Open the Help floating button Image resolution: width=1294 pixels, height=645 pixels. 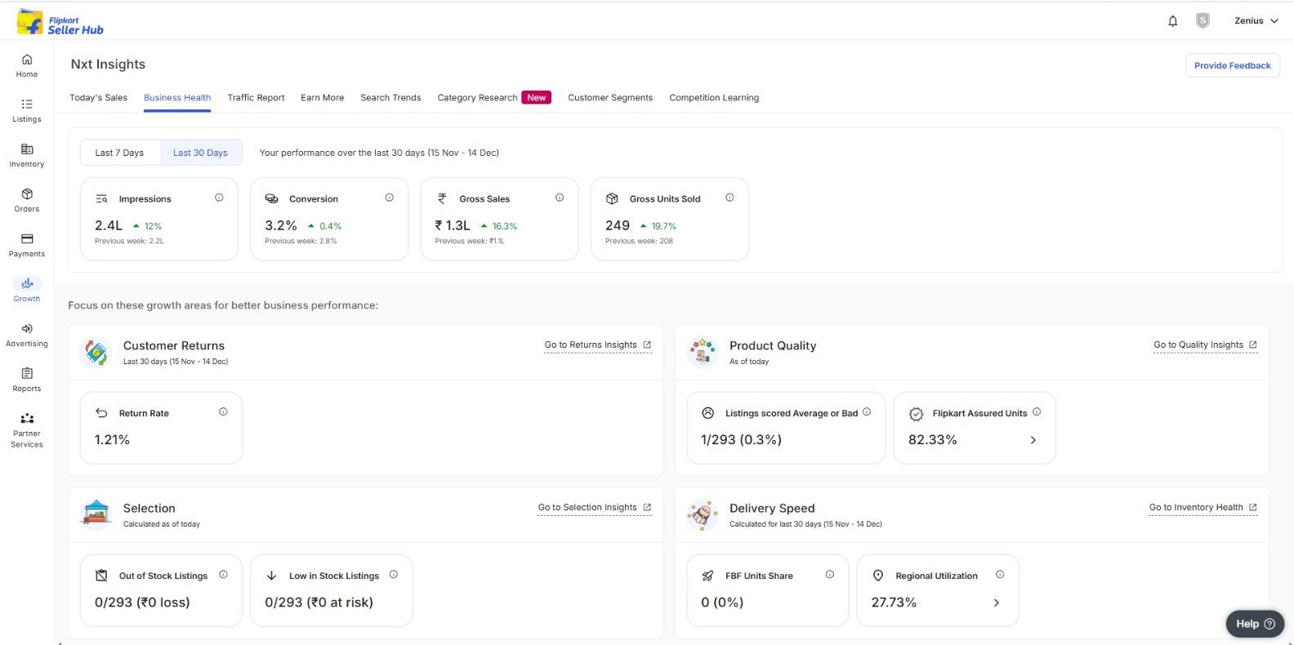[1254, 624]
